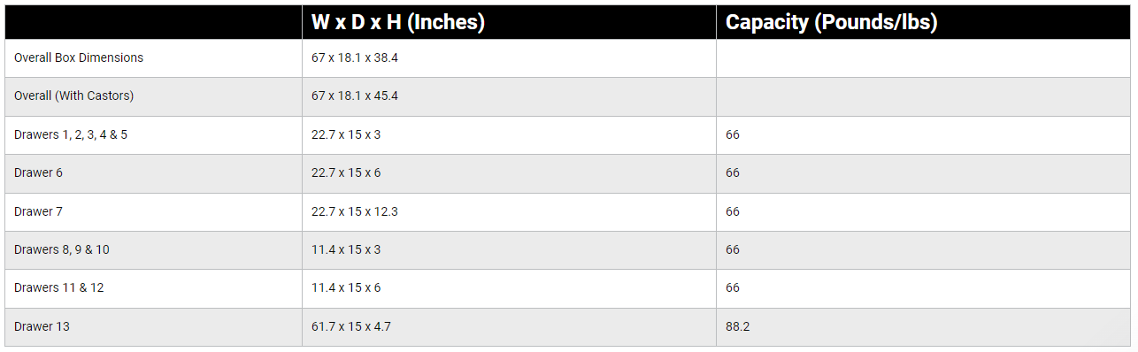Viewport: 1138px width, 352px height.
Task: Click the W x D x H (Inches) column header
Action: coord(398,23)
